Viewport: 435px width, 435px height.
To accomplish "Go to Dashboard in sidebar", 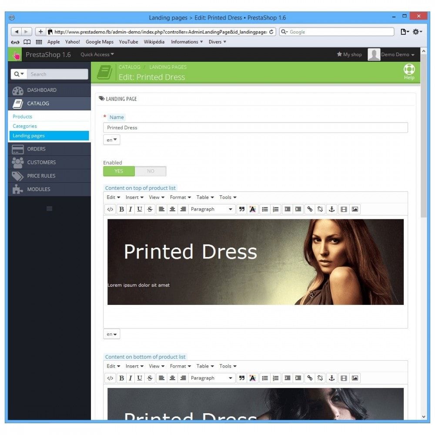I will [x=50, y=90].
